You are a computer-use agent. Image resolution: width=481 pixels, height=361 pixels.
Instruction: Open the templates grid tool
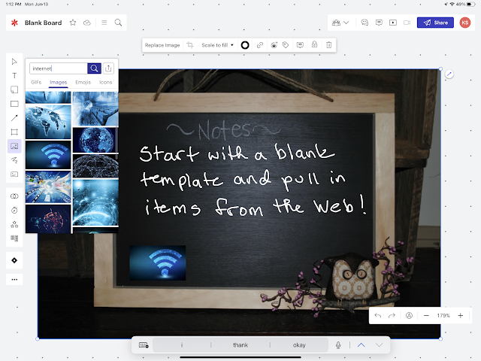[x=14, y=238]
